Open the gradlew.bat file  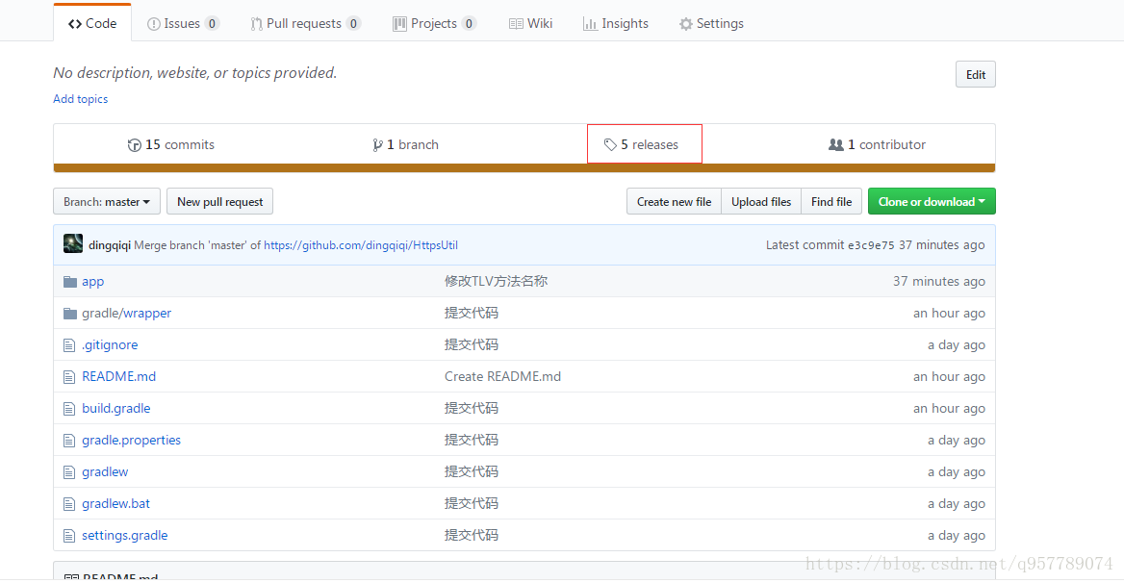tap(116, 503)
